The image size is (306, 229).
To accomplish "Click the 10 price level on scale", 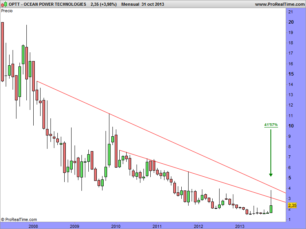I will (x=291, y=126).
